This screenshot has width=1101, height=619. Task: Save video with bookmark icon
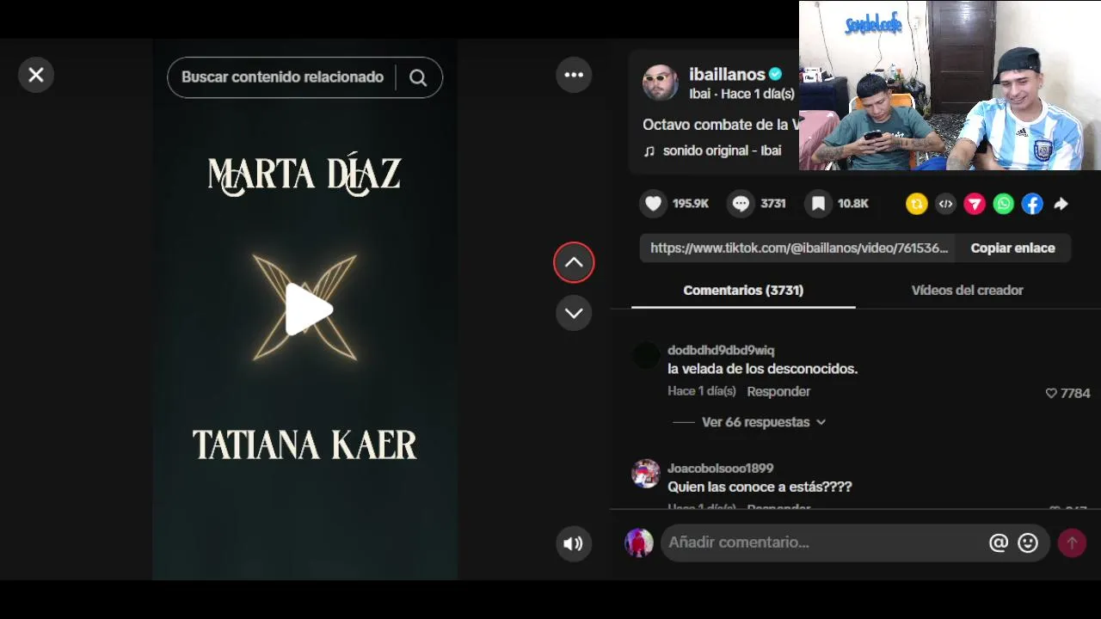819,204
